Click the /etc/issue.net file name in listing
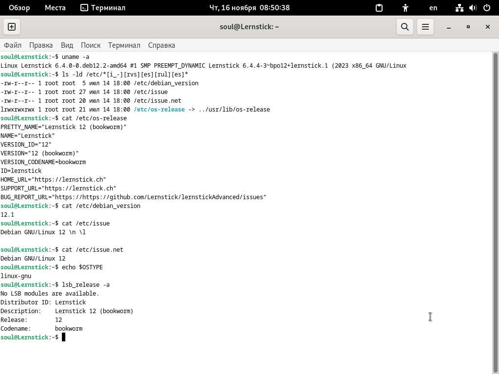Viewport: 499px width, 374px height. (x=157, y=101)
